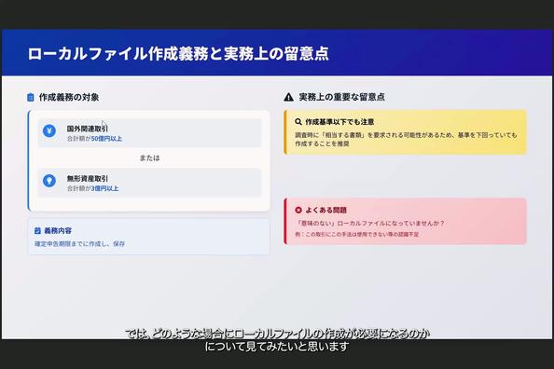Viewport: 554px width, 369px height.
Task: Click the または separator text
Action: click(x=149, y=157)
